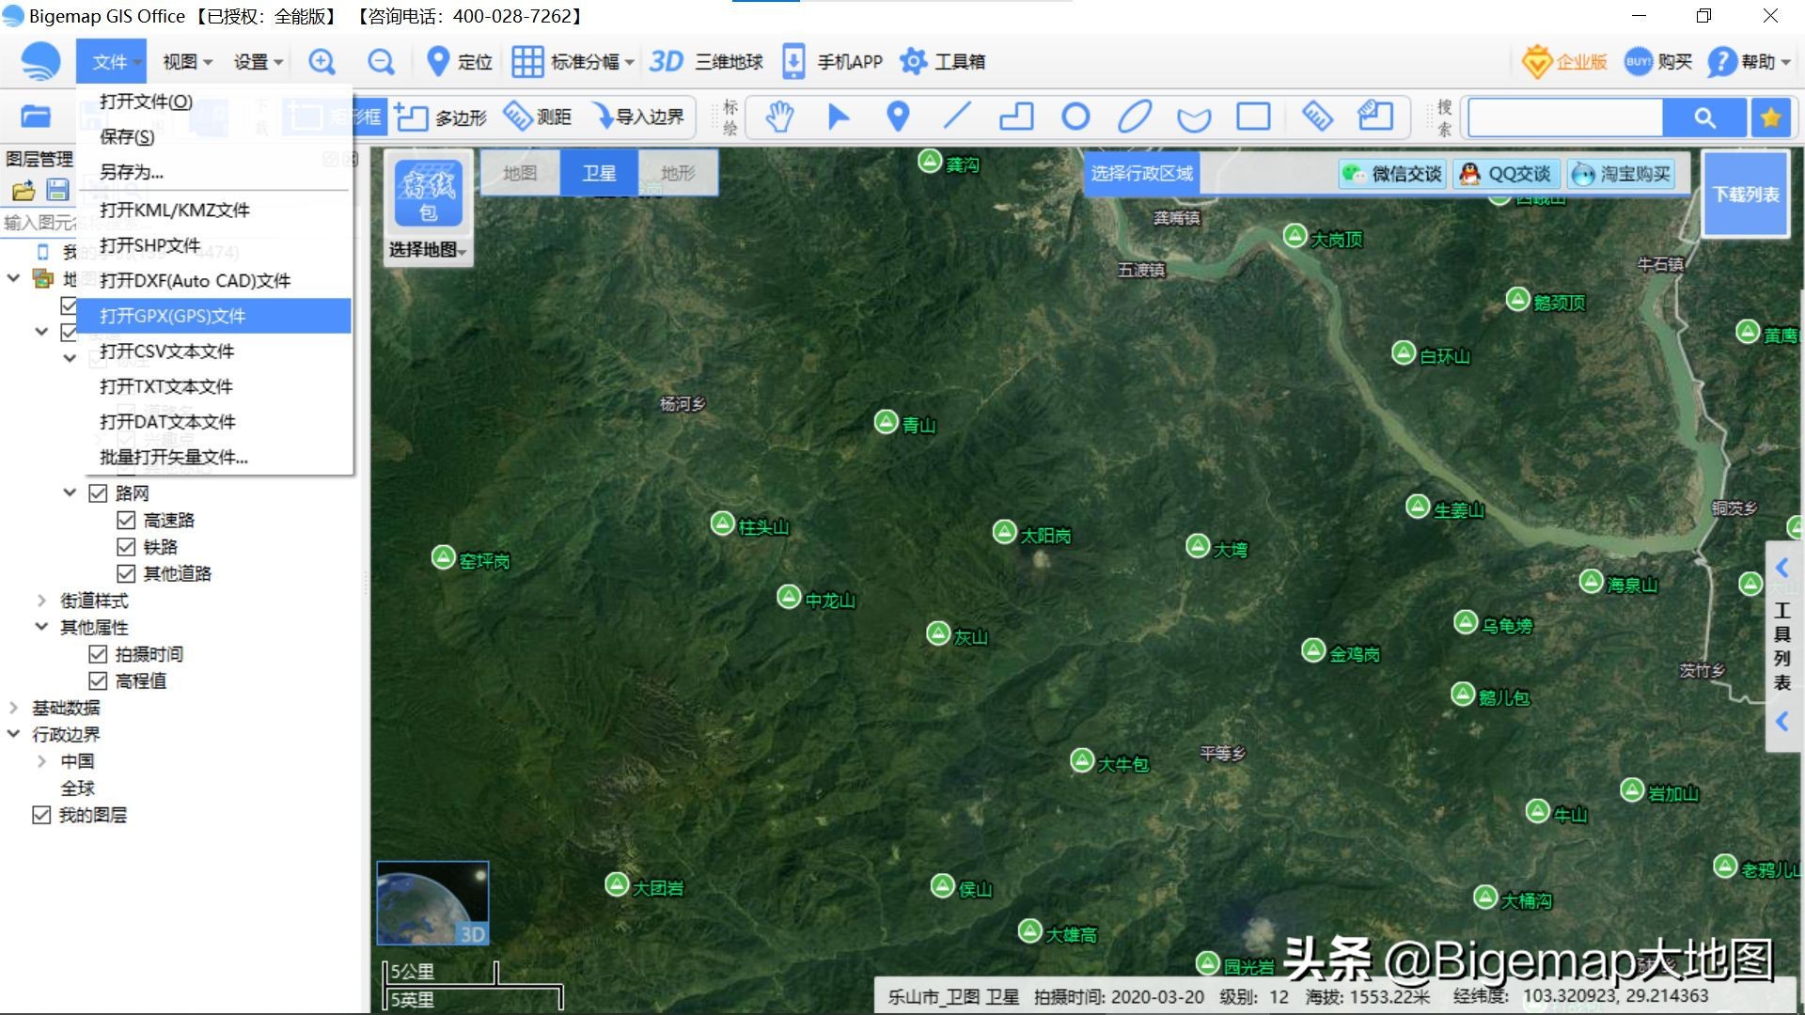Viewport: 1805px width, 1015px height.
Task: Switch to the 地图 map tab
Action: [x=520, y=173]
